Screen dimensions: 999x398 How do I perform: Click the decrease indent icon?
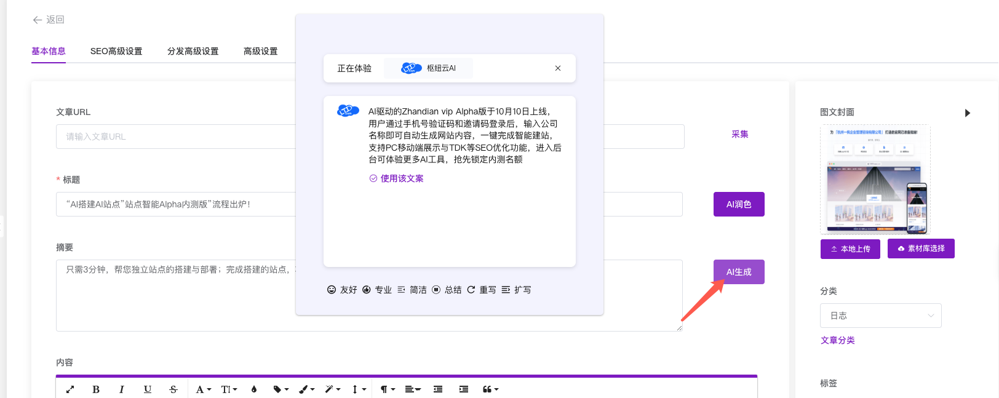438,389
